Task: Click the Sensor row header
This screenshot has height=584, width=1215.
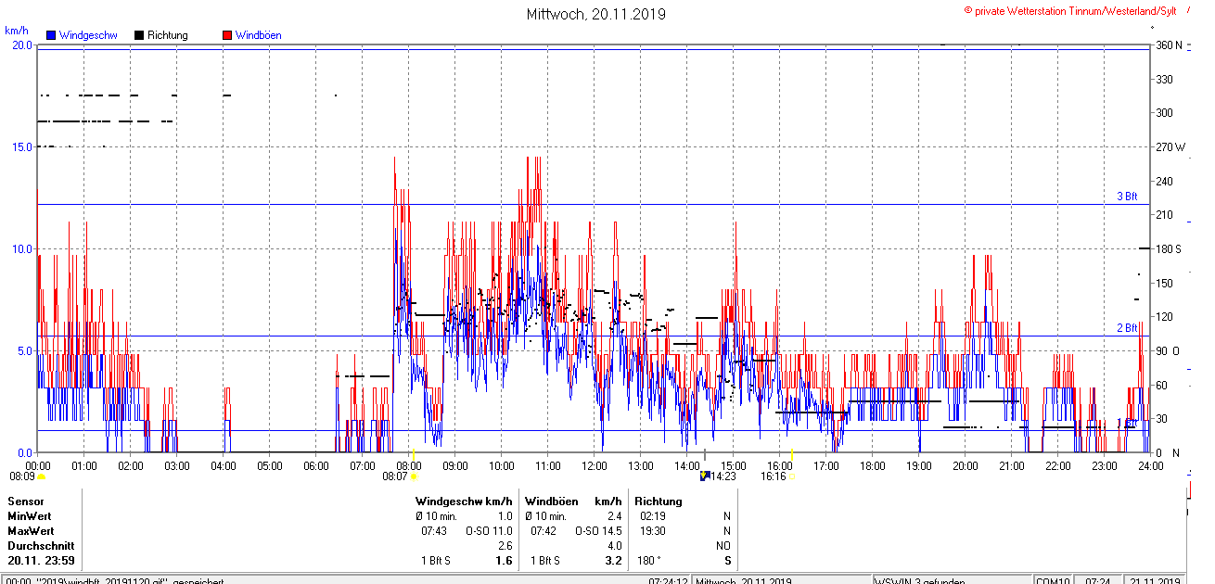Action: pyautogui.click(x=25, y=501)
